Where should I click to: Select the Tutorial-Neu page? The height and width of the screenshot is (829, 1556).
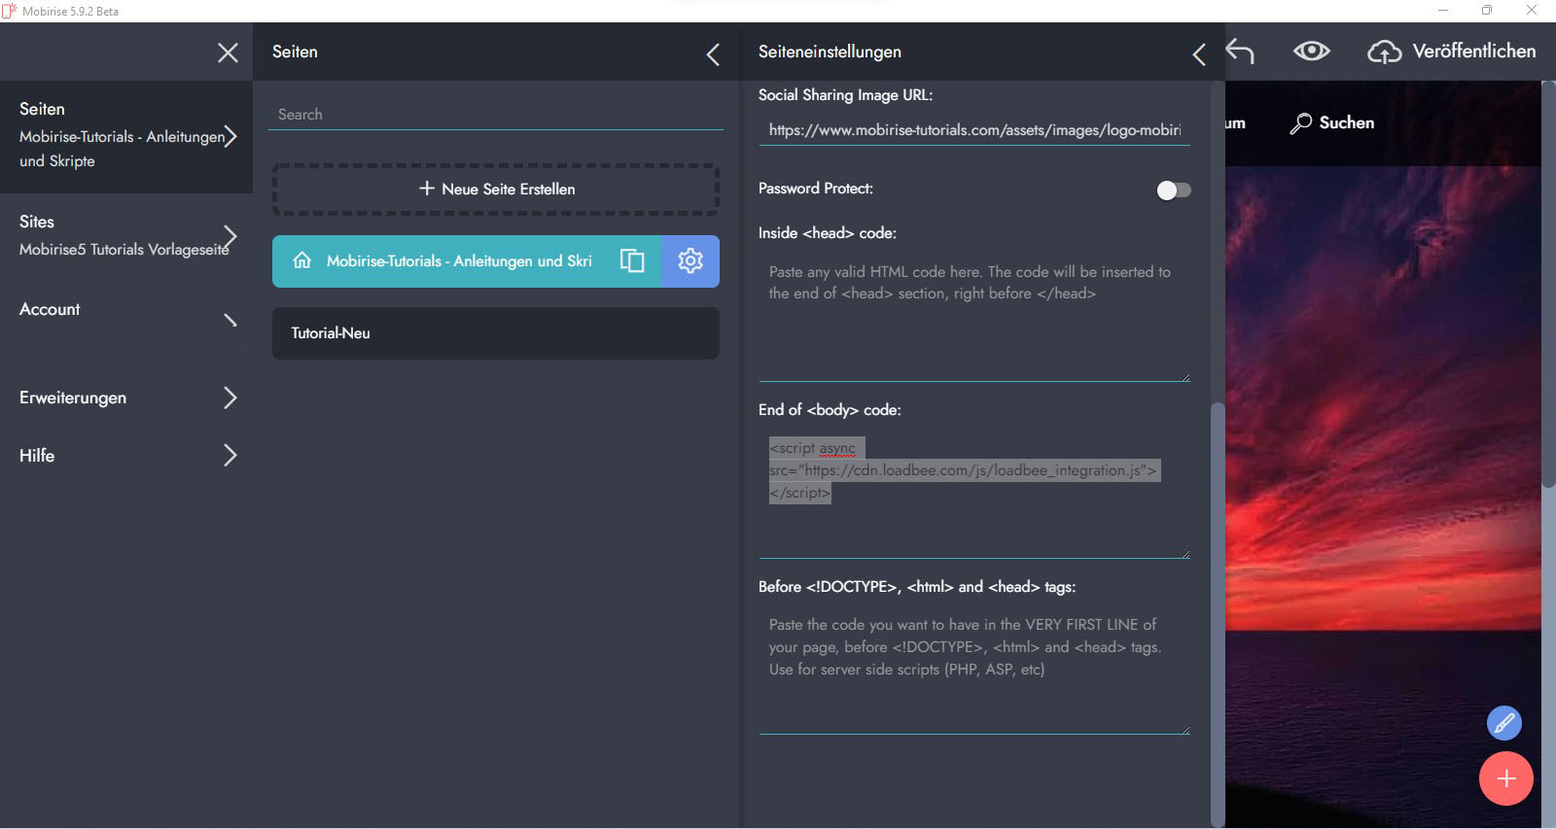(x=496, y=333)
